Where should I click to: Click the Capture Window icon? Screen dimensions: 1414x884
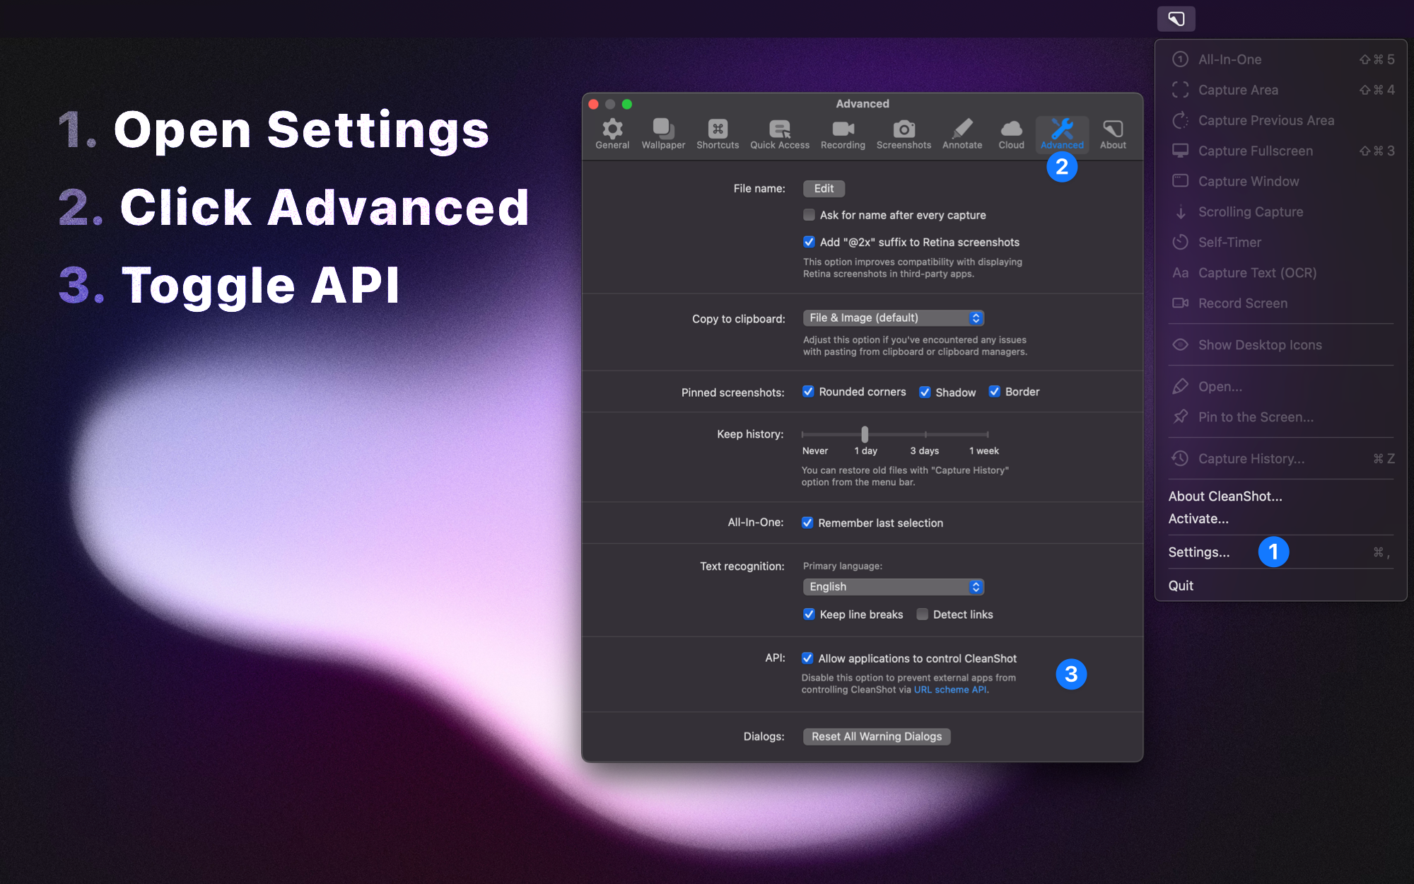[1180, 181]
